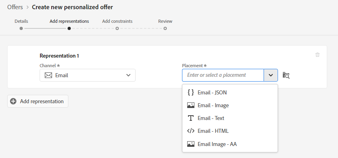Go to the Review step
Screen dimensions: 338x158
coord(165,21)
